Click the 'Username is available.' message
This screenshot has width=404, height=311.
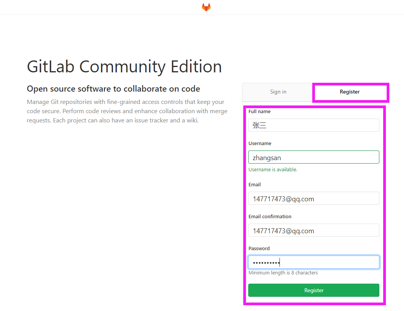[273, 169]
